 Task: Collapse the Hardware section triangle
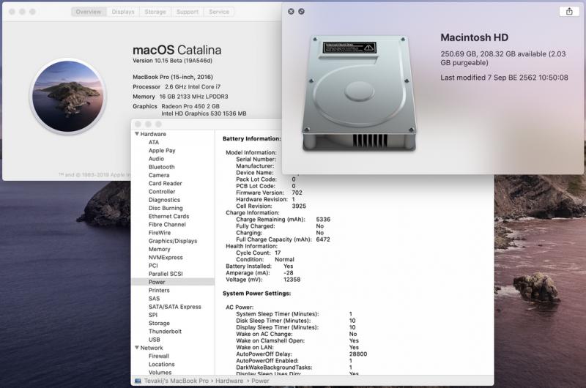click(x=137, y=134)
